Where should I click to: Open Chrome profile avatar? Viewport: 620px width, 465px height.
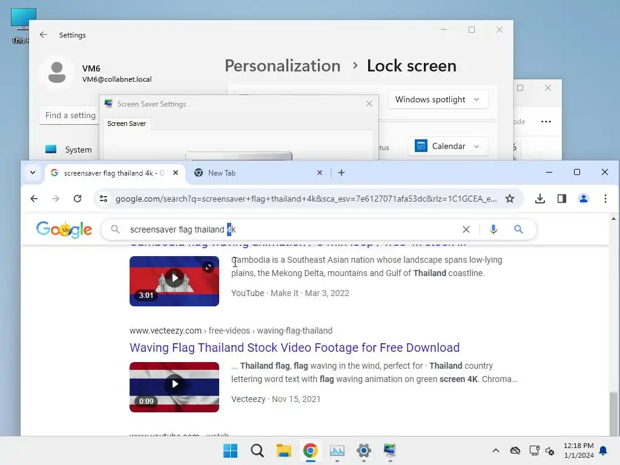click(583, 199)
